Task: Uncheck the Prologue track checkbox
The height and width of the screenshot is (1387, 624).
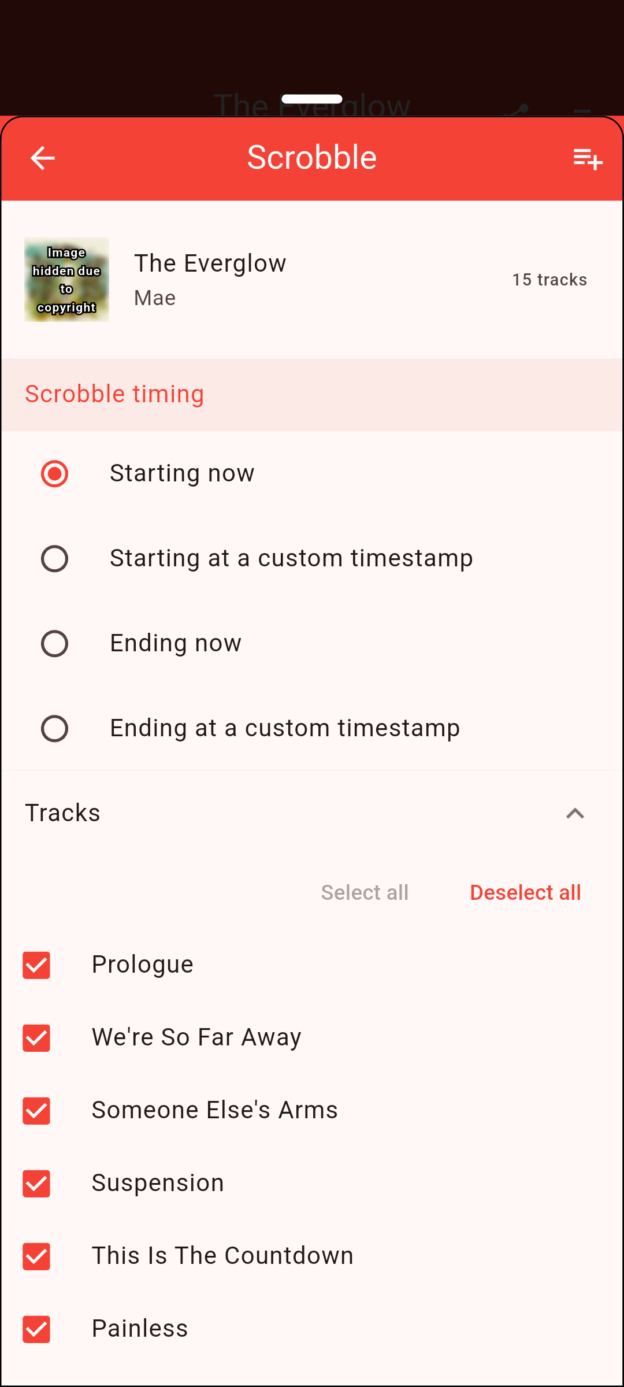Action: tap(36, 965)
